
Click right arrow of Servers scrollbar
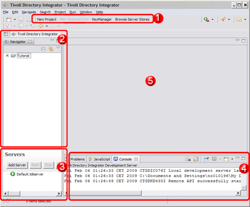[59, 194]
